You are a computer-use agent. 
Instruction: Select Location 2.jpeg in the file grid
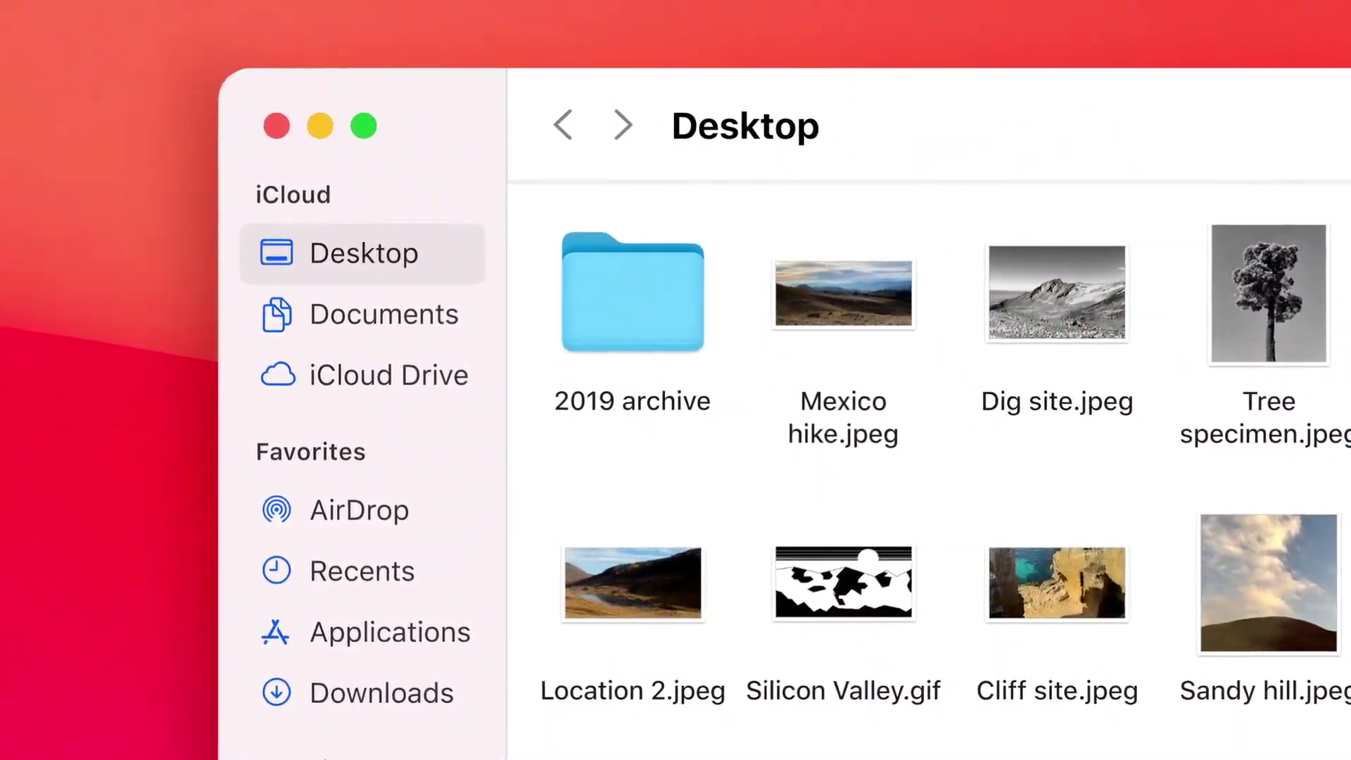click(x=632, y=583)
